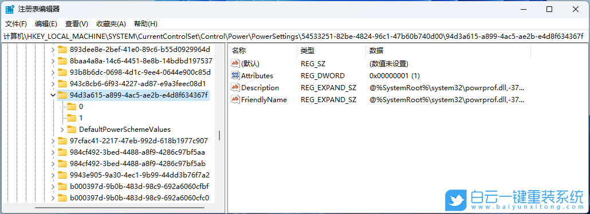Expand key 984cf492-3bed-4488-a8f9-4286c97bf5ab
The width and height of the screenshot is (590, 214).
53,164
